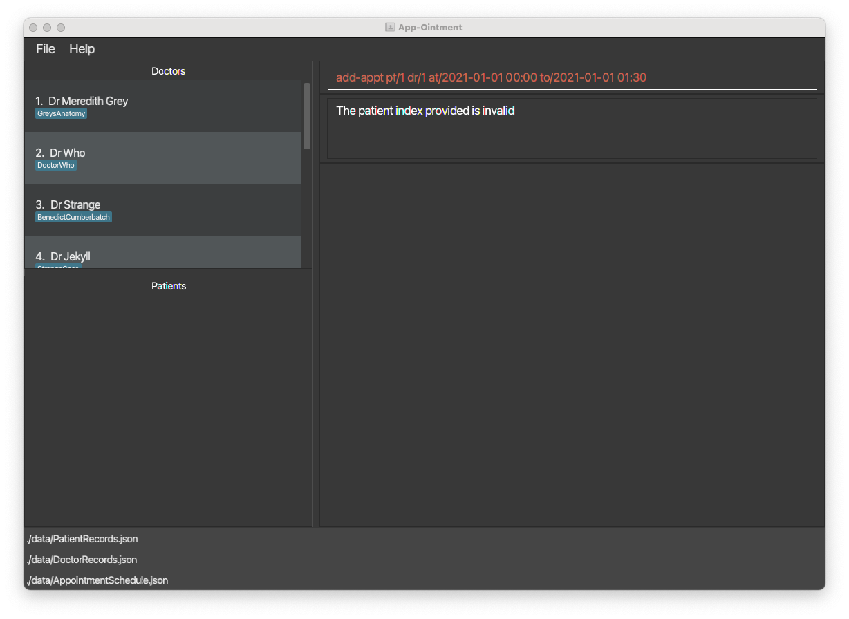Click the GreysAnatomy tag
This screenshot has height=619, width=849.
coord(62,113)
